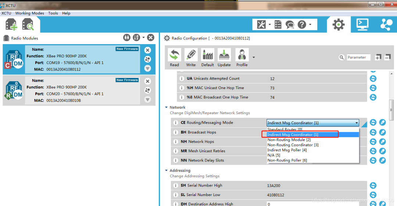Open the Help menu
The width and height of the screenshot is (397, 206).
pyautogui.click(x=66, y=13)
